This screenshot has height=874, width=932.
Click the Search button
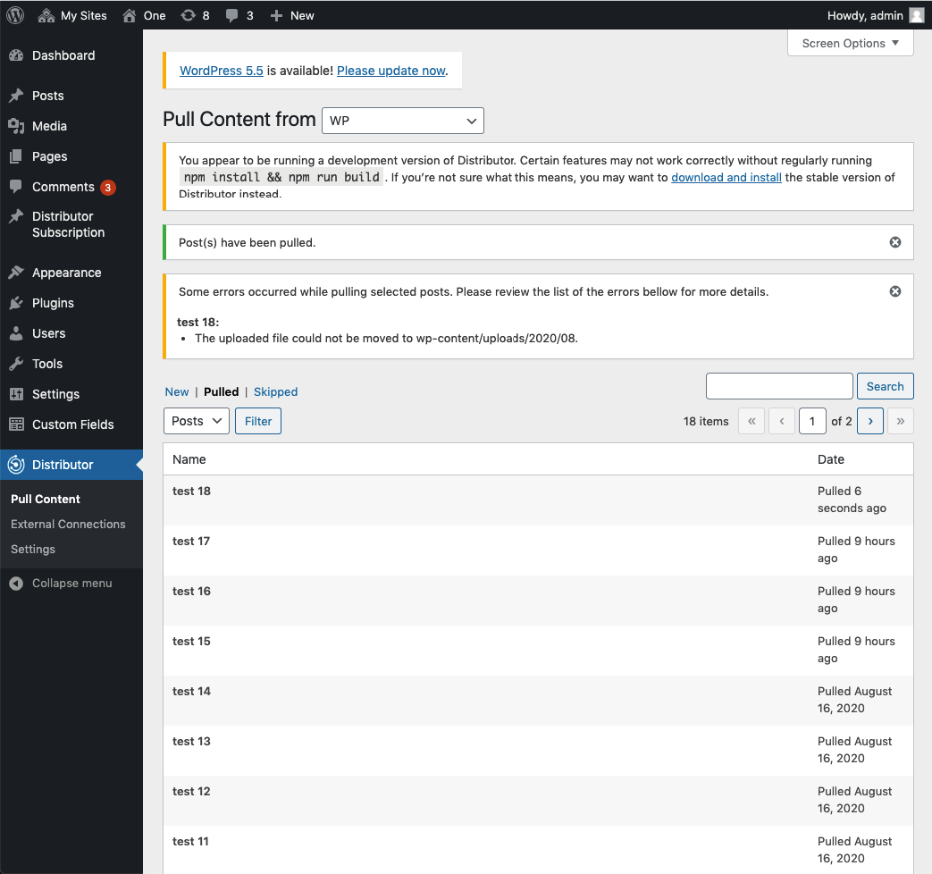point(885,386)
